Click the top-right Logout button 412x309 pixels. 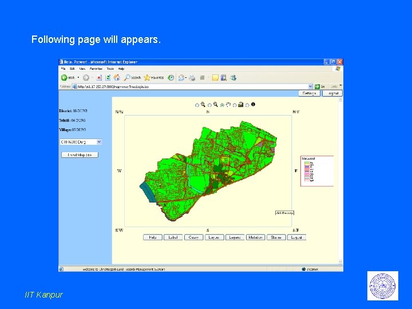pos(332,93)
